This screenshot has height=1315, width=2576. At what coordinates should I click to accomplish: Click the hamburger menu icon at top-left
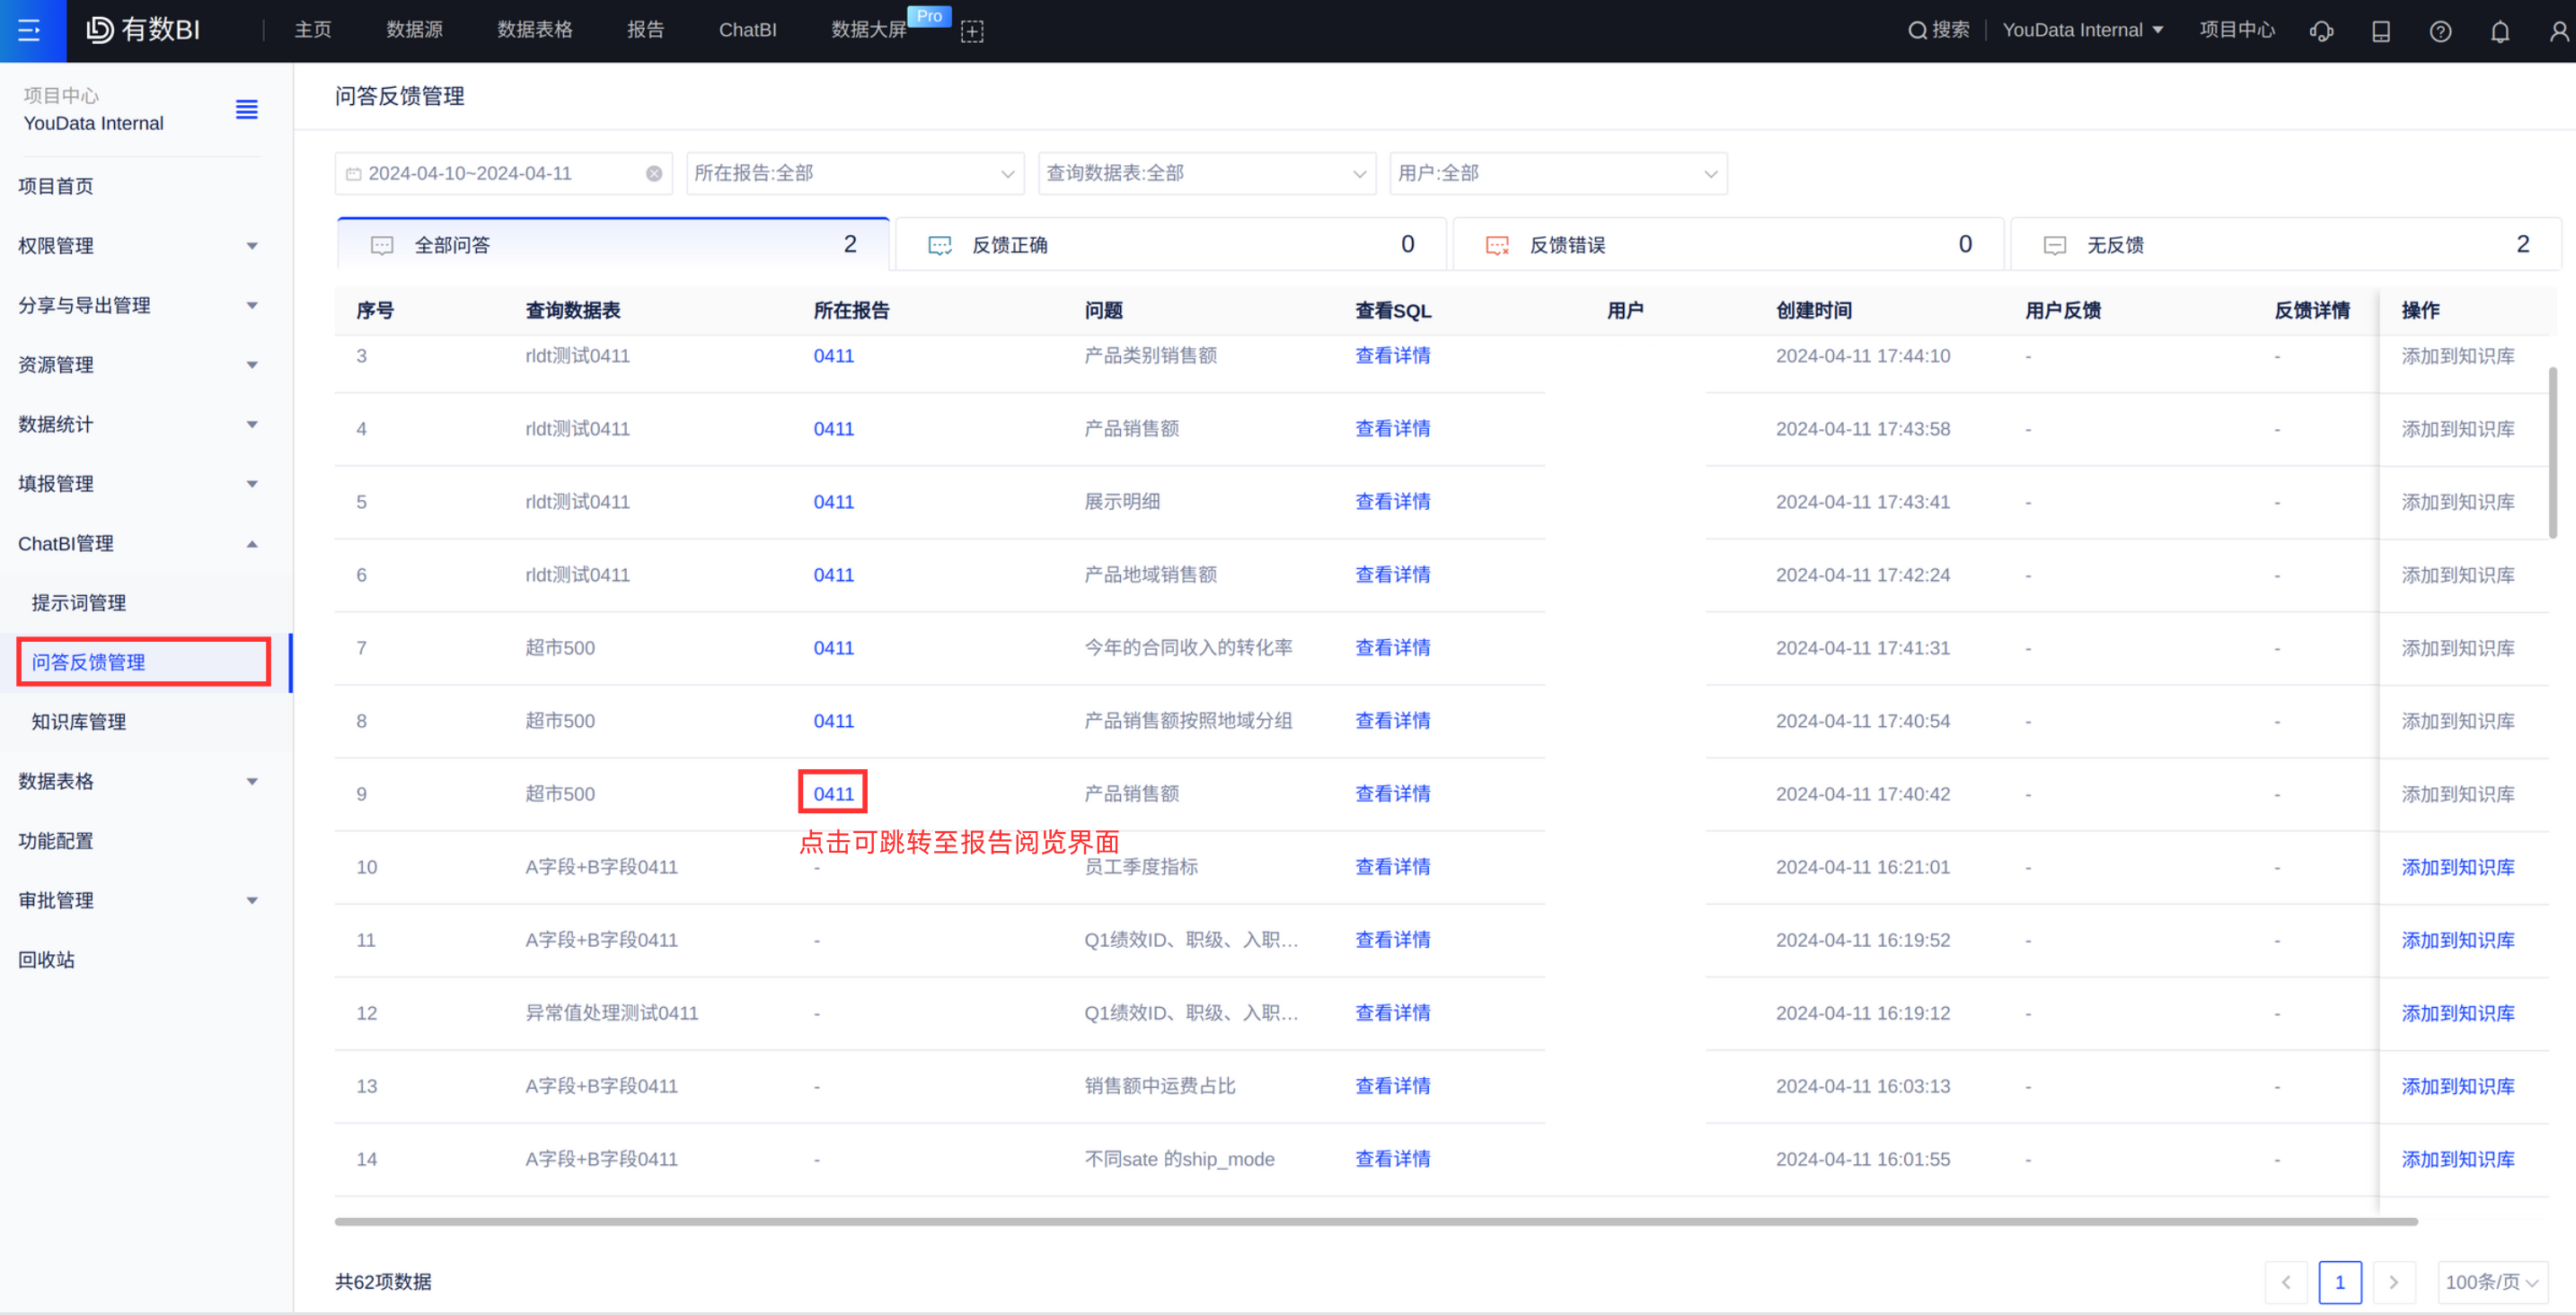tap(30, 30)
